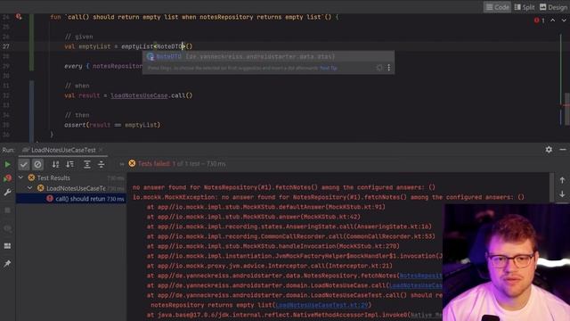Pin the Run tab with pushpin icon
Screen dimensions: 570x321
pyautogui.click(x=7, y=264)
